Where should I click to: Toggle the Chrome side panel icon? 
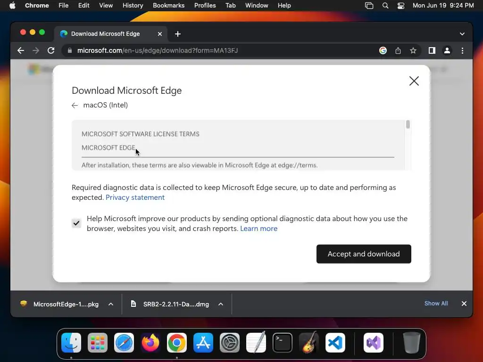pos(432,50)
